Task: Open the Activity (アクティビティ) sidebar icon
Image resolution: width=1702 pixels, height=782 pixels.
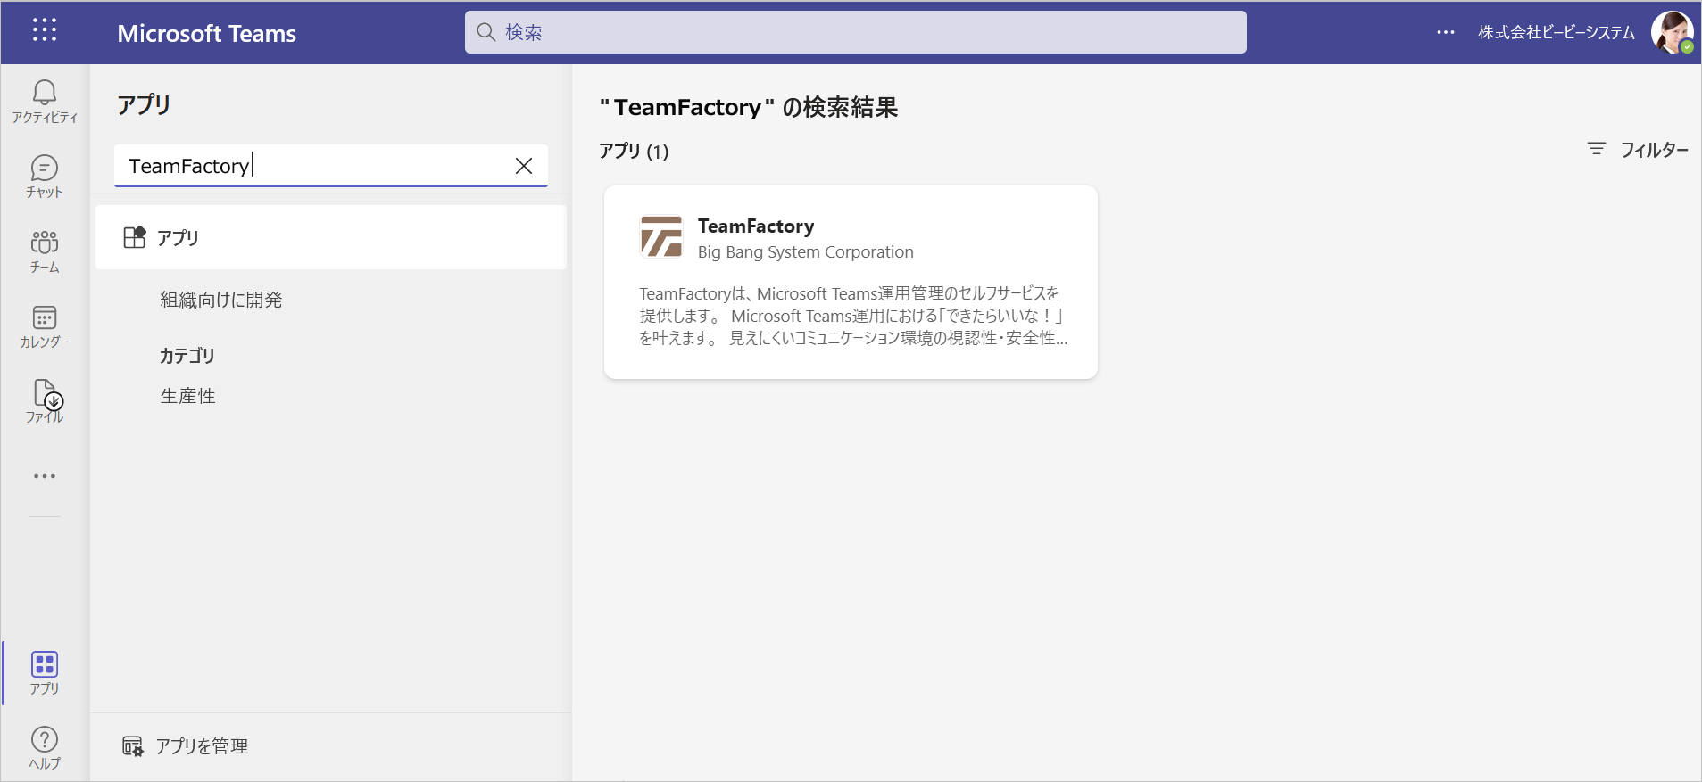Action: pos(45,101)
